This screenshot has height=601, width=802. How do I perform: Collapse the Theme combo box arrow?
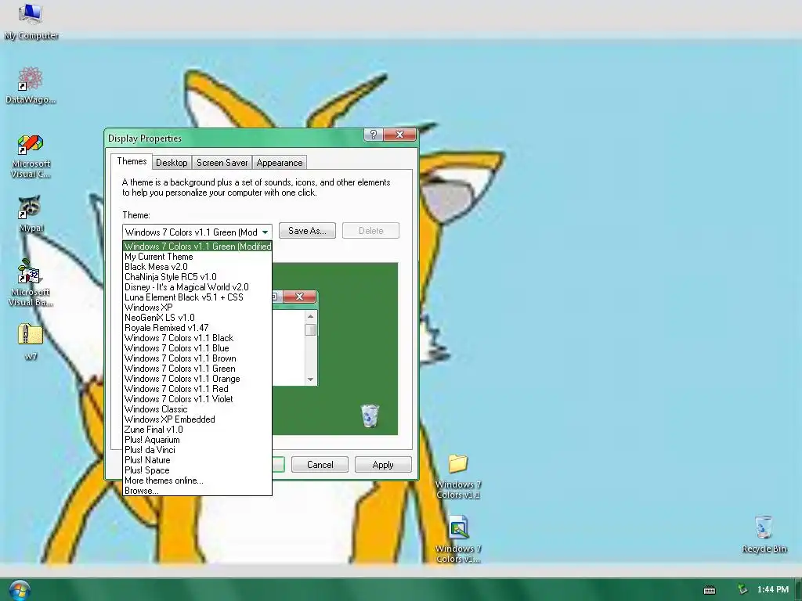tap(265, 232)
